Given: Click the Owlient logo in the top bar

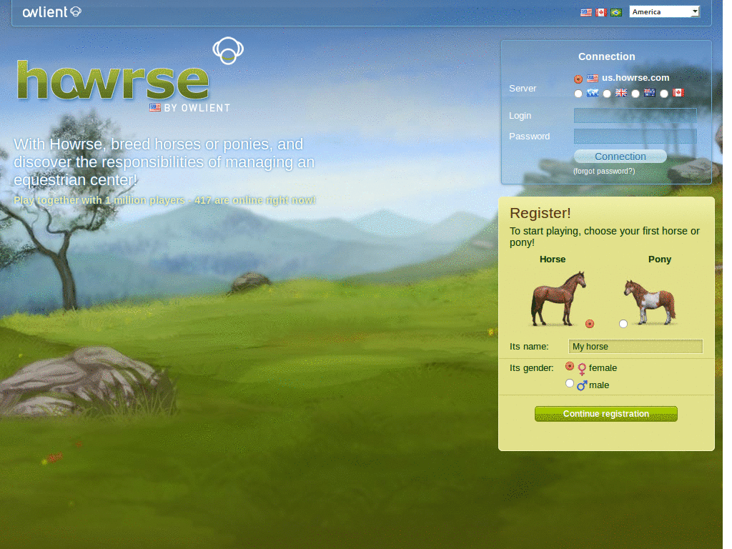Looking at the screenshot, I should click(x=51, y=11).
